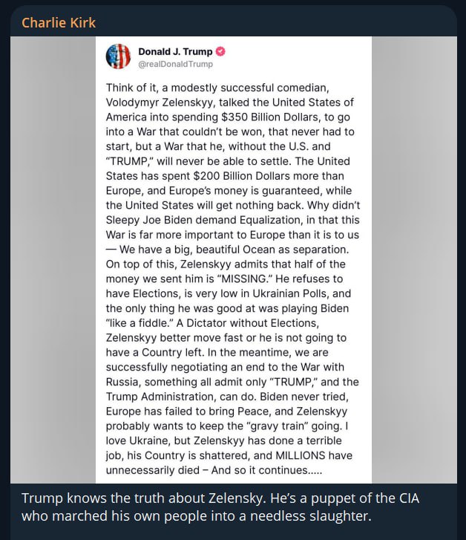Click the blurred left margin of the image
Viewport: 466px width, 540px height.
[52, 260]
